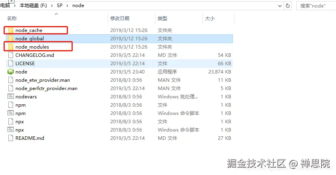This screenshot has width=336, height=175.
Task: Expand the chevron after 本地磁盘 (F:)
Action: [x=52, y=6]
